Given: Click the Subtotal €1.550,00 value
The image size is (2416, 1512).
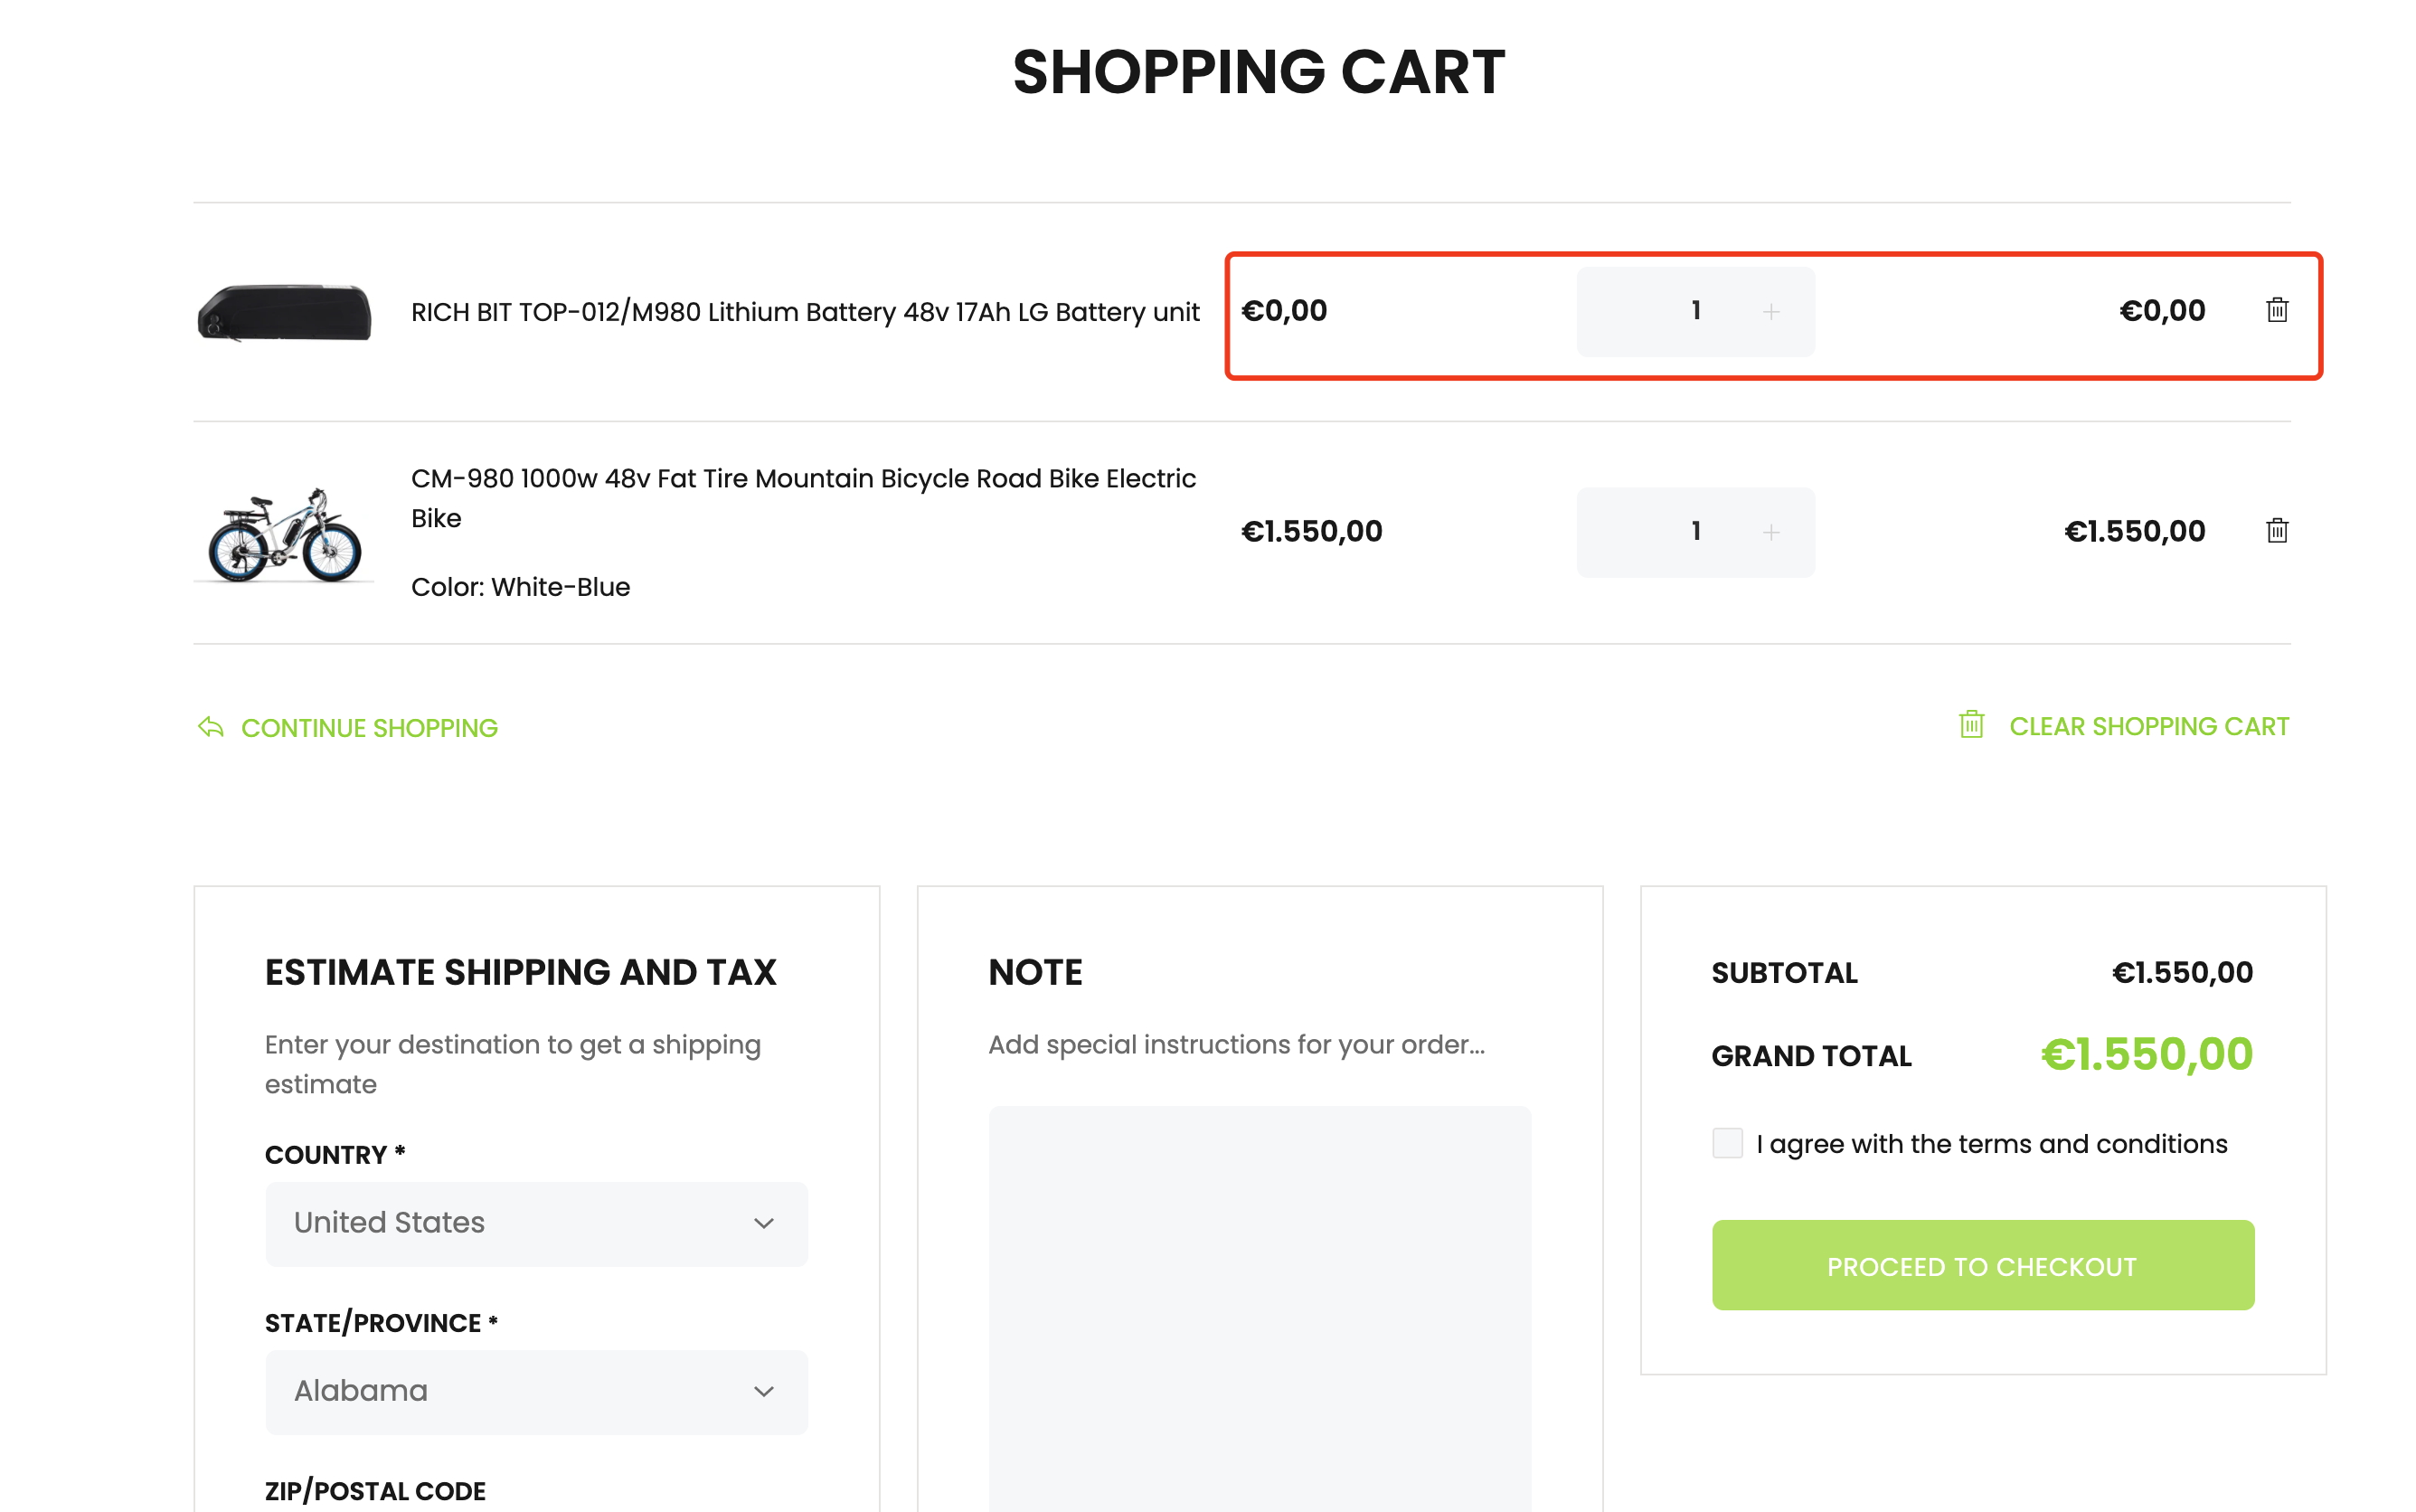Looking at the screenshot, I should point(2181,973).
